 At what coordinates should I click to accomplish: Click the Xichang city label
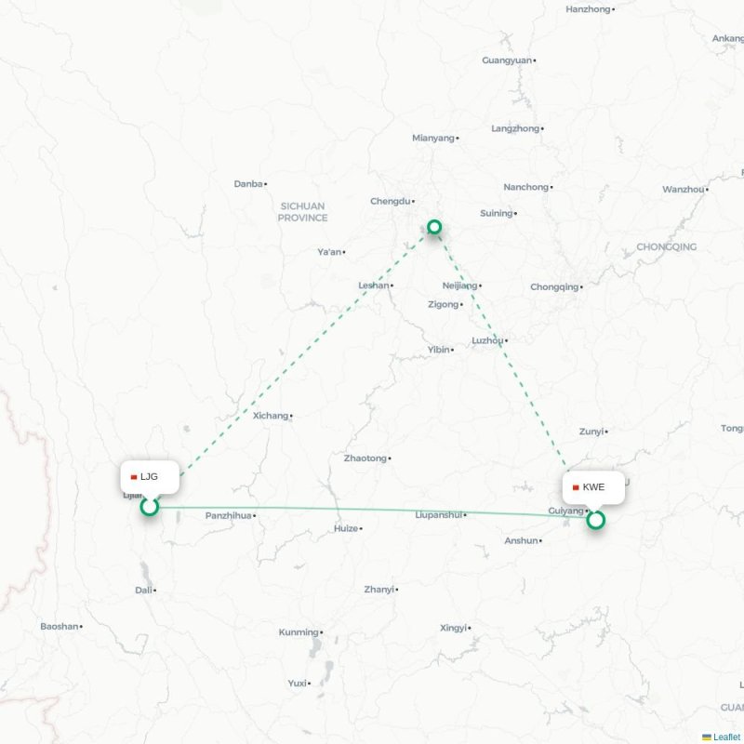pyautogui.click(x=271, y=416)
